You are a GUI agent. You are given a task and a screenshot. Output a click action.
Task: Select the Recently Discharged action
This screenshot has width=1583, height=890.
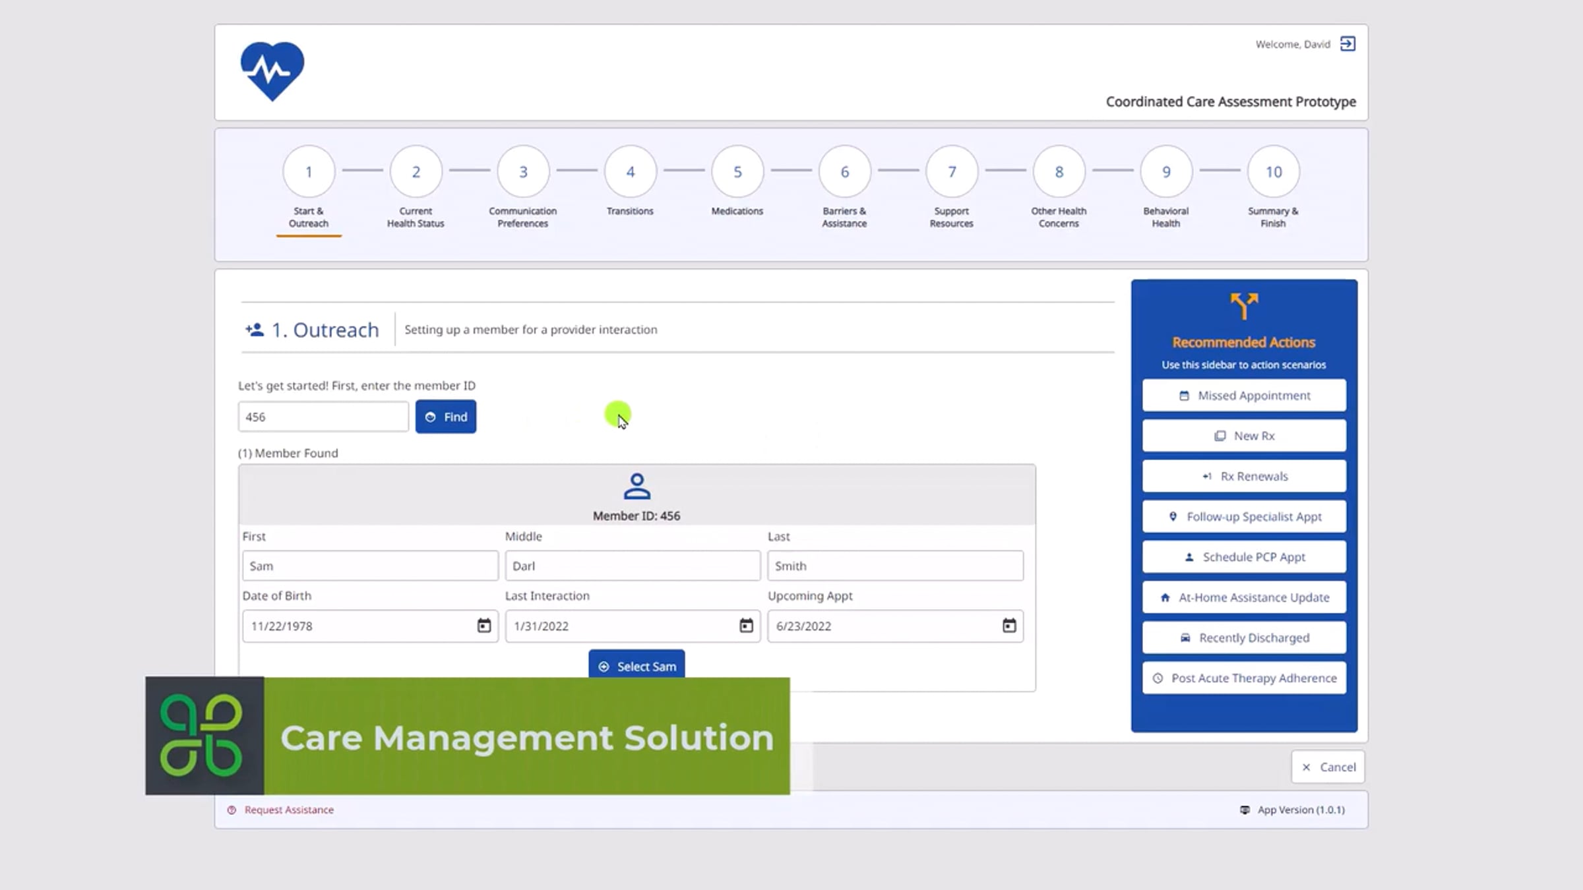tap(1244, 638)
